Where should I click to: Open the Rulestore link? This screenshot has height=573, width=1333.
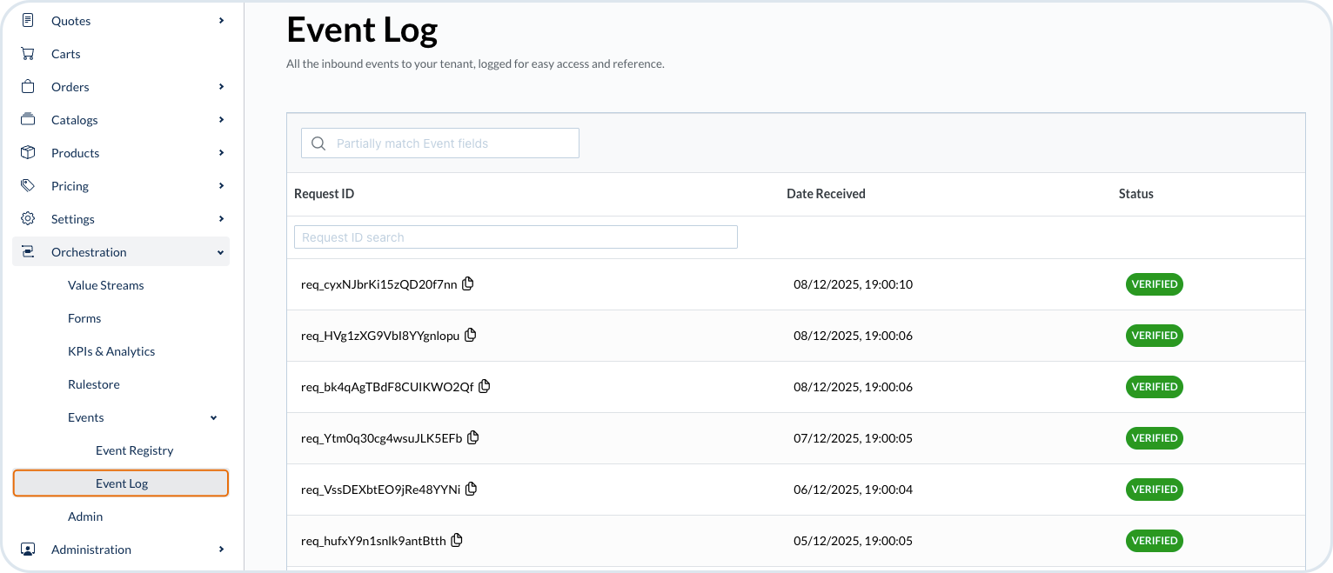point(94,384)
